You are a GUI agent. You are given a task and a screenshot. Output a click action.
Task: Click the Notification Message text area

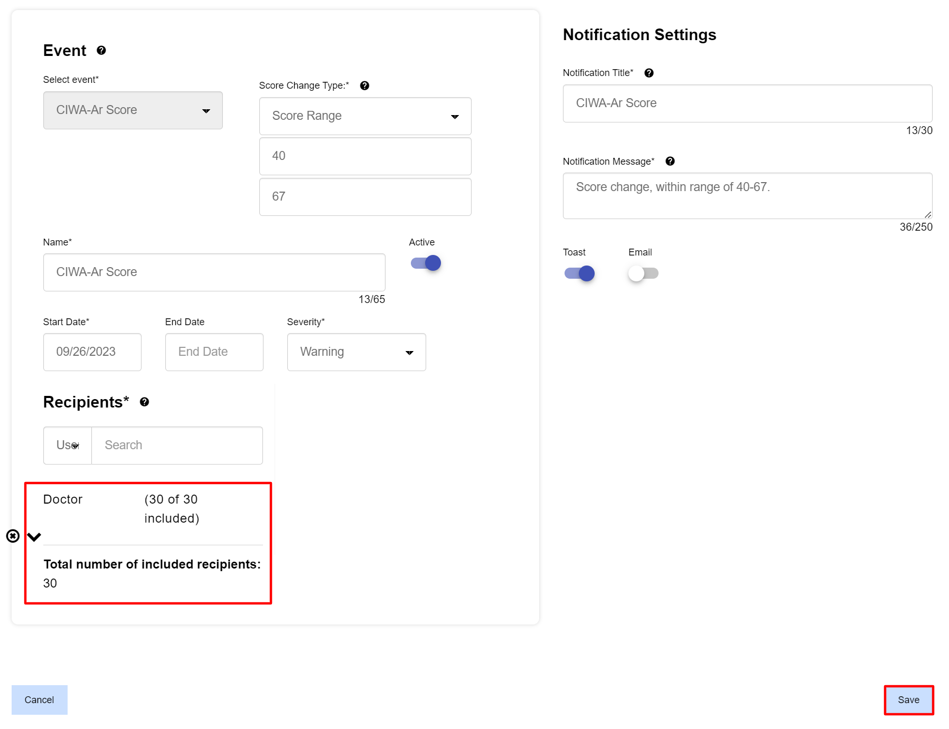[747, 196]
